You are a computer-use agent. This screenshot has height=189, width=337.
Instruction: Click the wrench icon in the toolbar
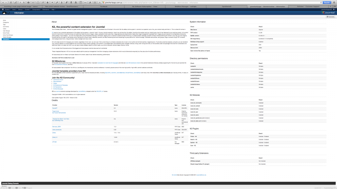click(57, 3)
